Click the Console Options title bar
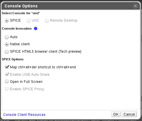Screen dimensions: 142x121 pos(71,6)
